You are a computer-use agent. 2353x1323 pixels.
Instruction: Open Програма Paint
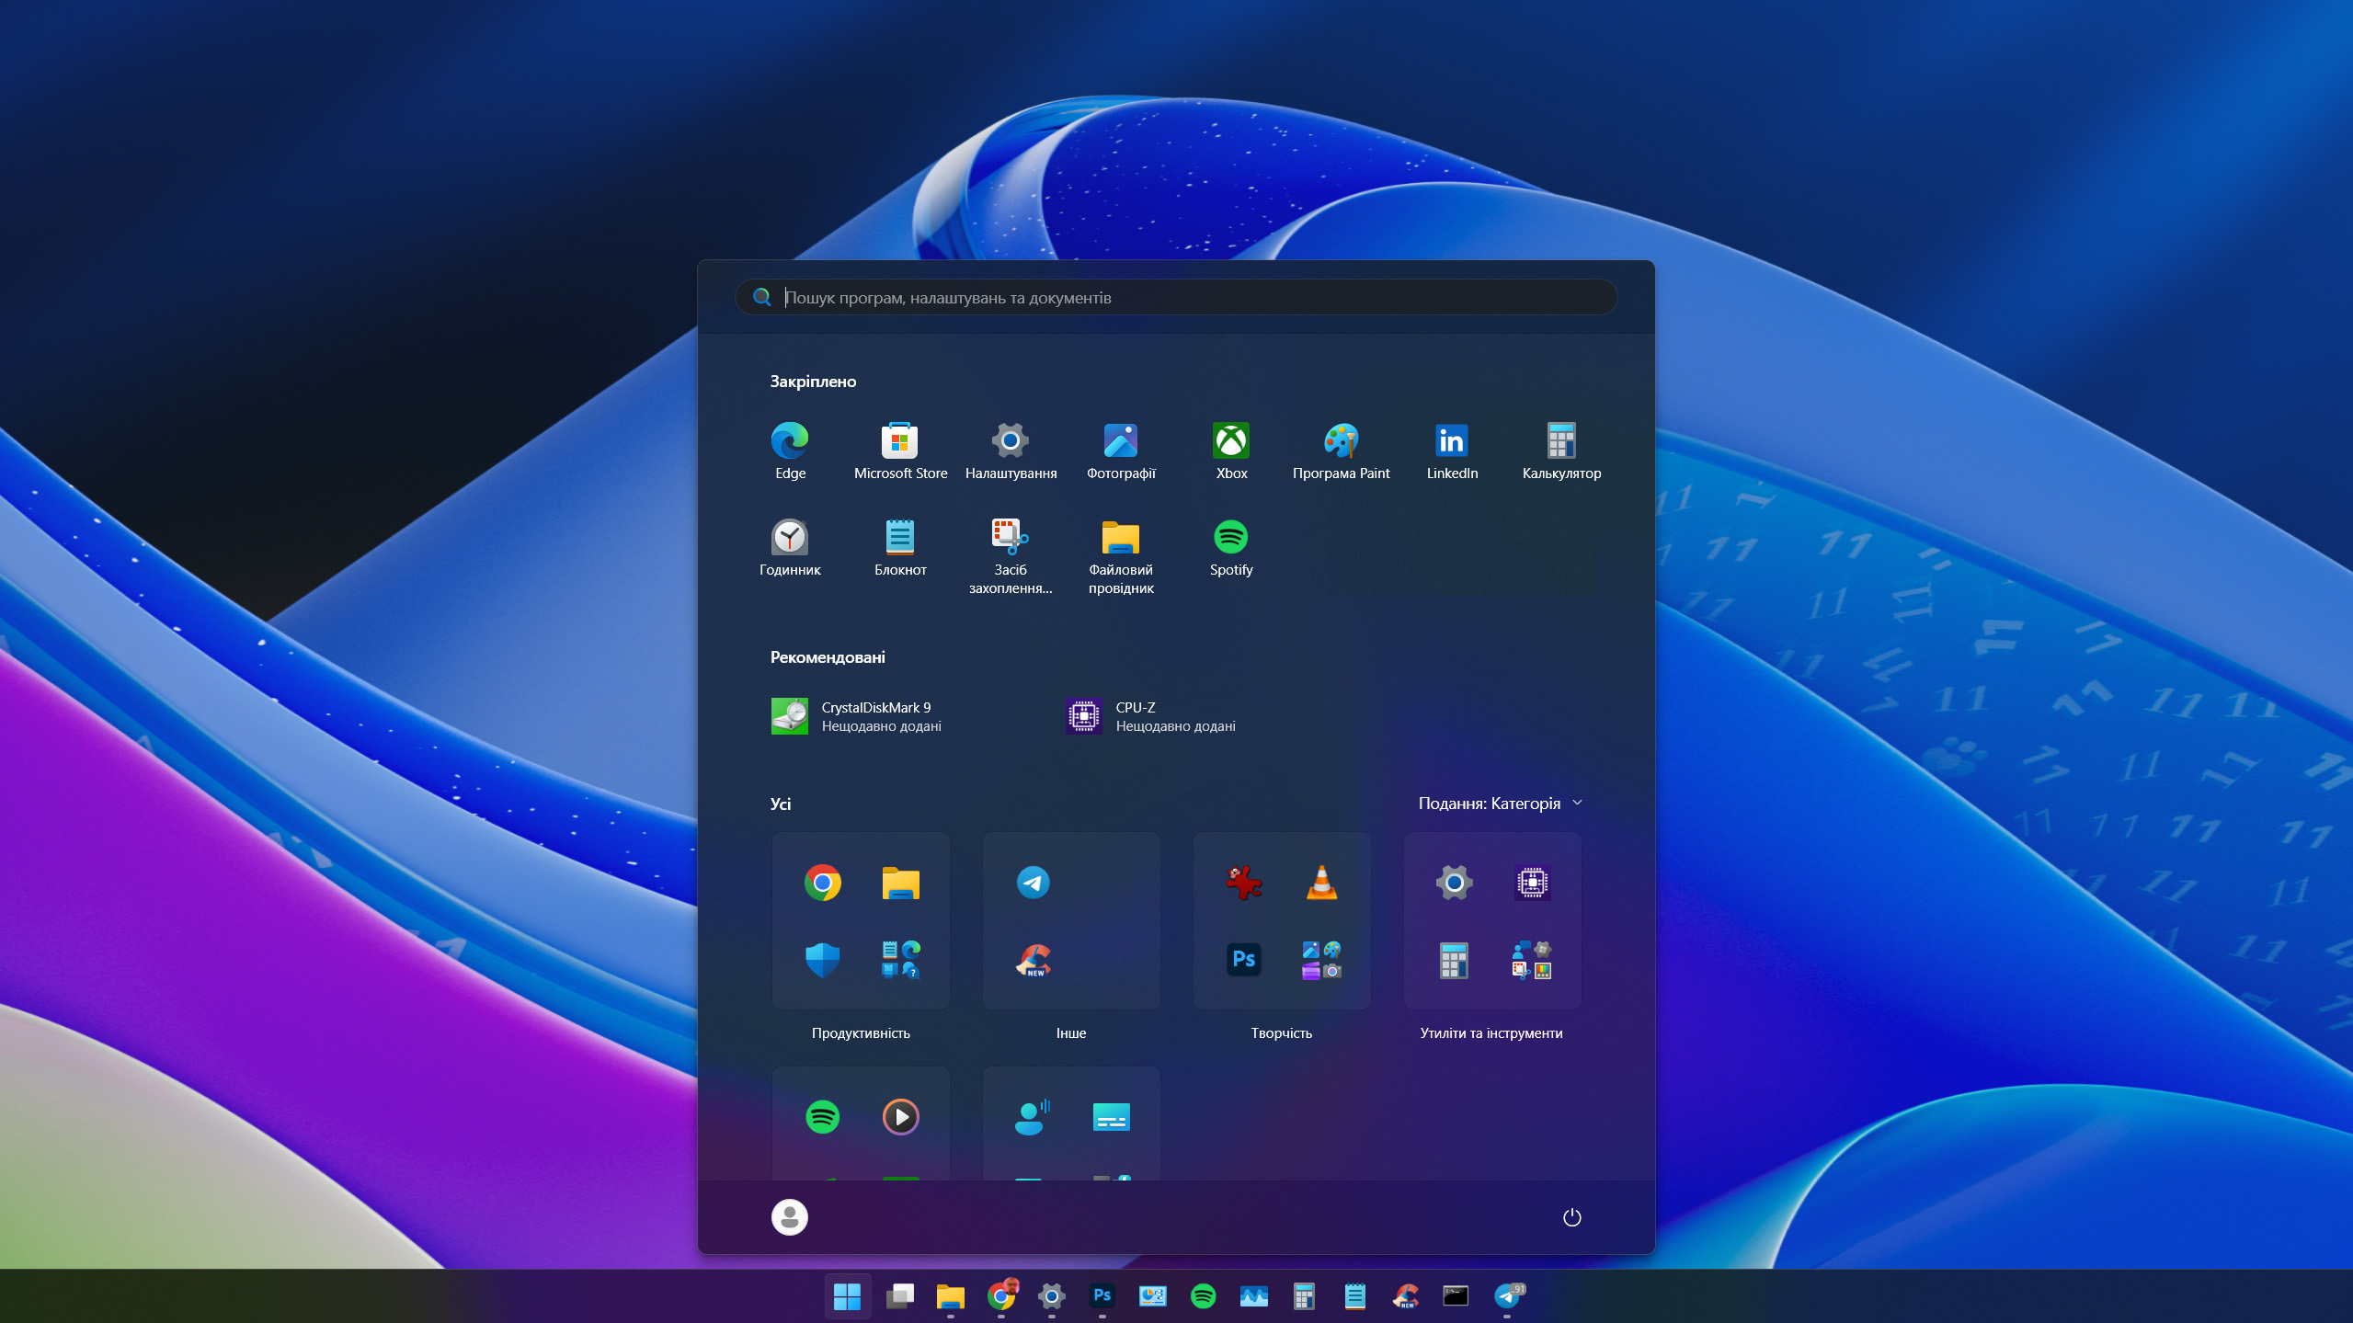pyautogui.click(x=1341, y=450)
